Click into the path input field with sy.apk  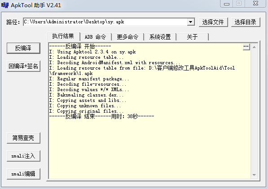tap(105, 22)
